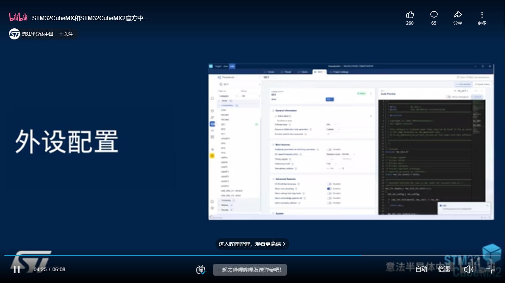Open the 意法半导体中国 channel name
This screenshot has width=505, height=283.
(38, 34)
